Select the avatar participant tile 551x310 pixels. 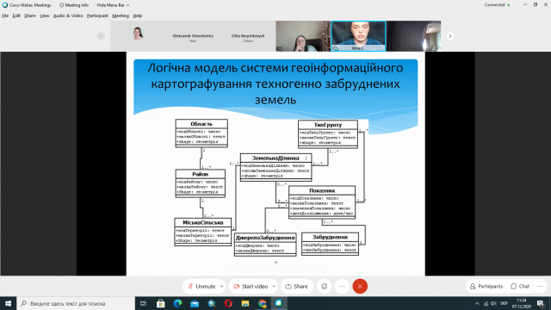(x=138, y=36)
